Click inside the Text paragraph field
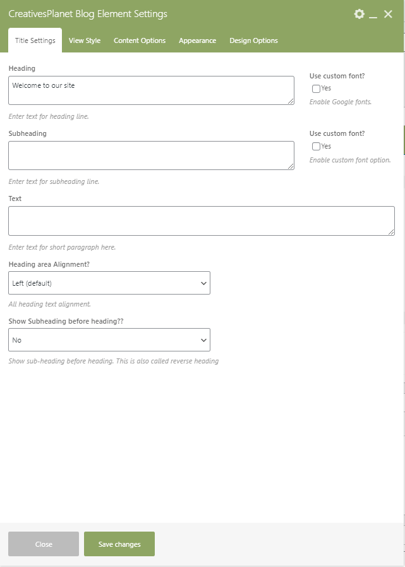The image size is (405, 567). click(x=201, y=221)
